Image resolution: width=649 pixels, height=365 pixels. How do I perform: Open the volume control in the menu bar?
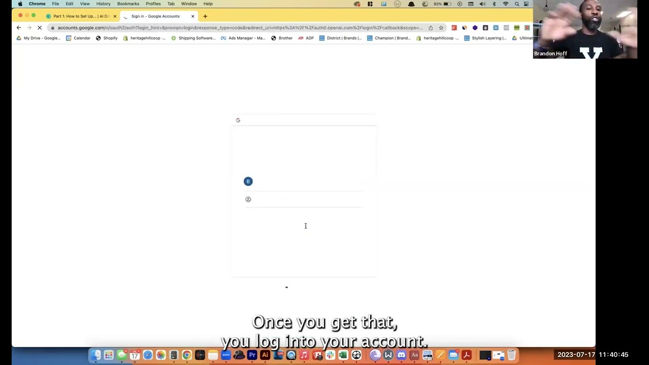tap(482, 4)
